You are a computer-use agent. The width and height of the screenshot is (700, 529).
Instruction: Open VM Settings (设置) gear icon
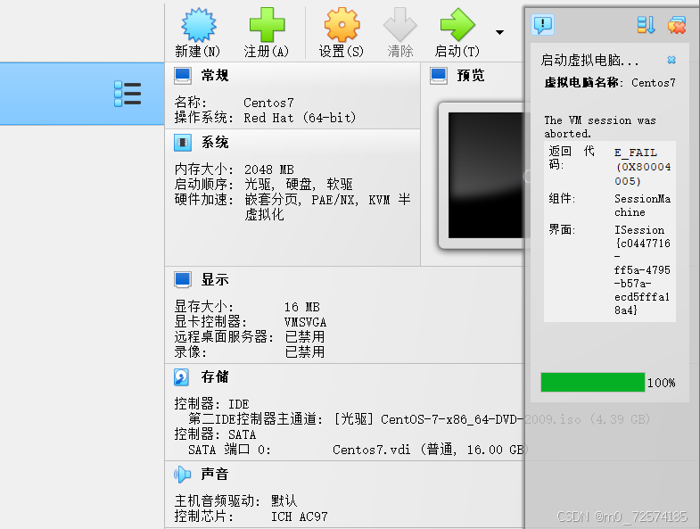(x=342, y=25)
